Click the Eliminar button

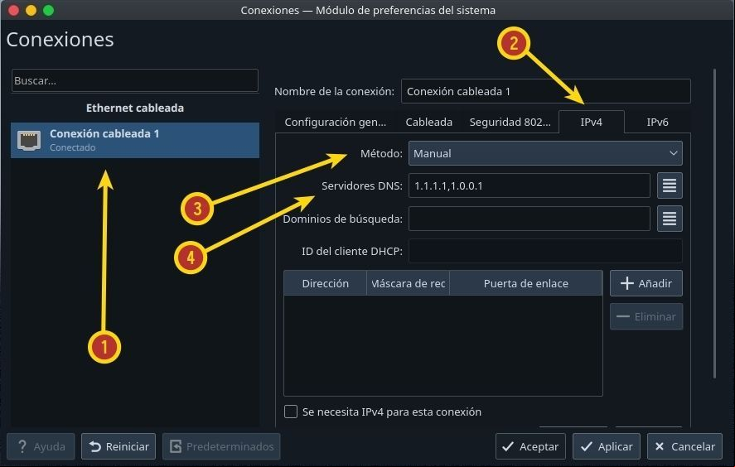point(646,316)
